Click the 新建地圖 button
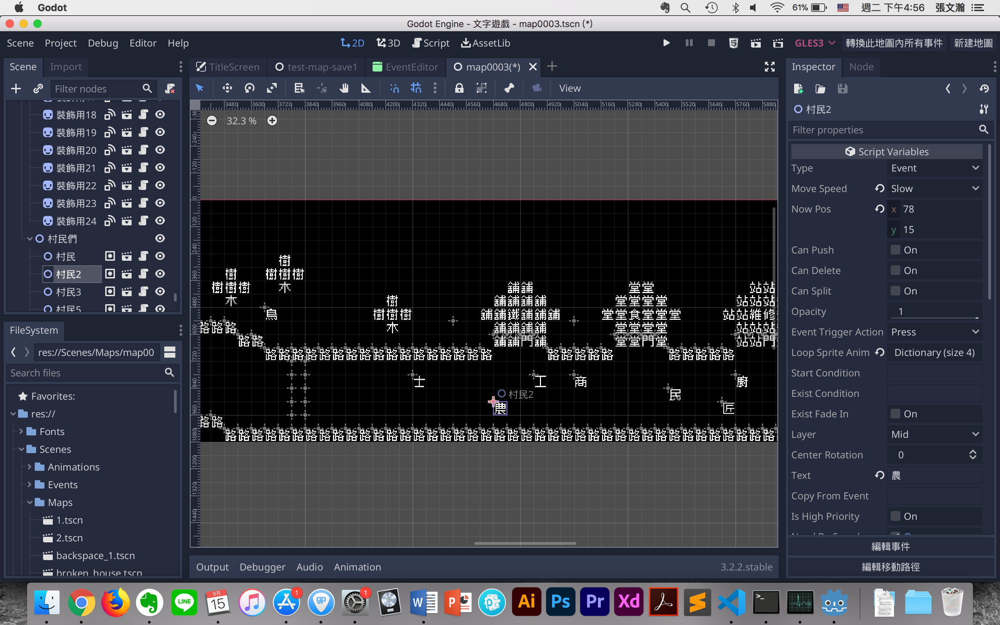 click(x=973, y=43)
